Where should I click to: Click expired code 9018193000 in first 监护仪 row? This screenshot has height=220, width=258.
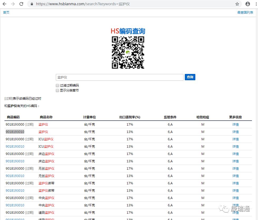[x=15, y=125]
